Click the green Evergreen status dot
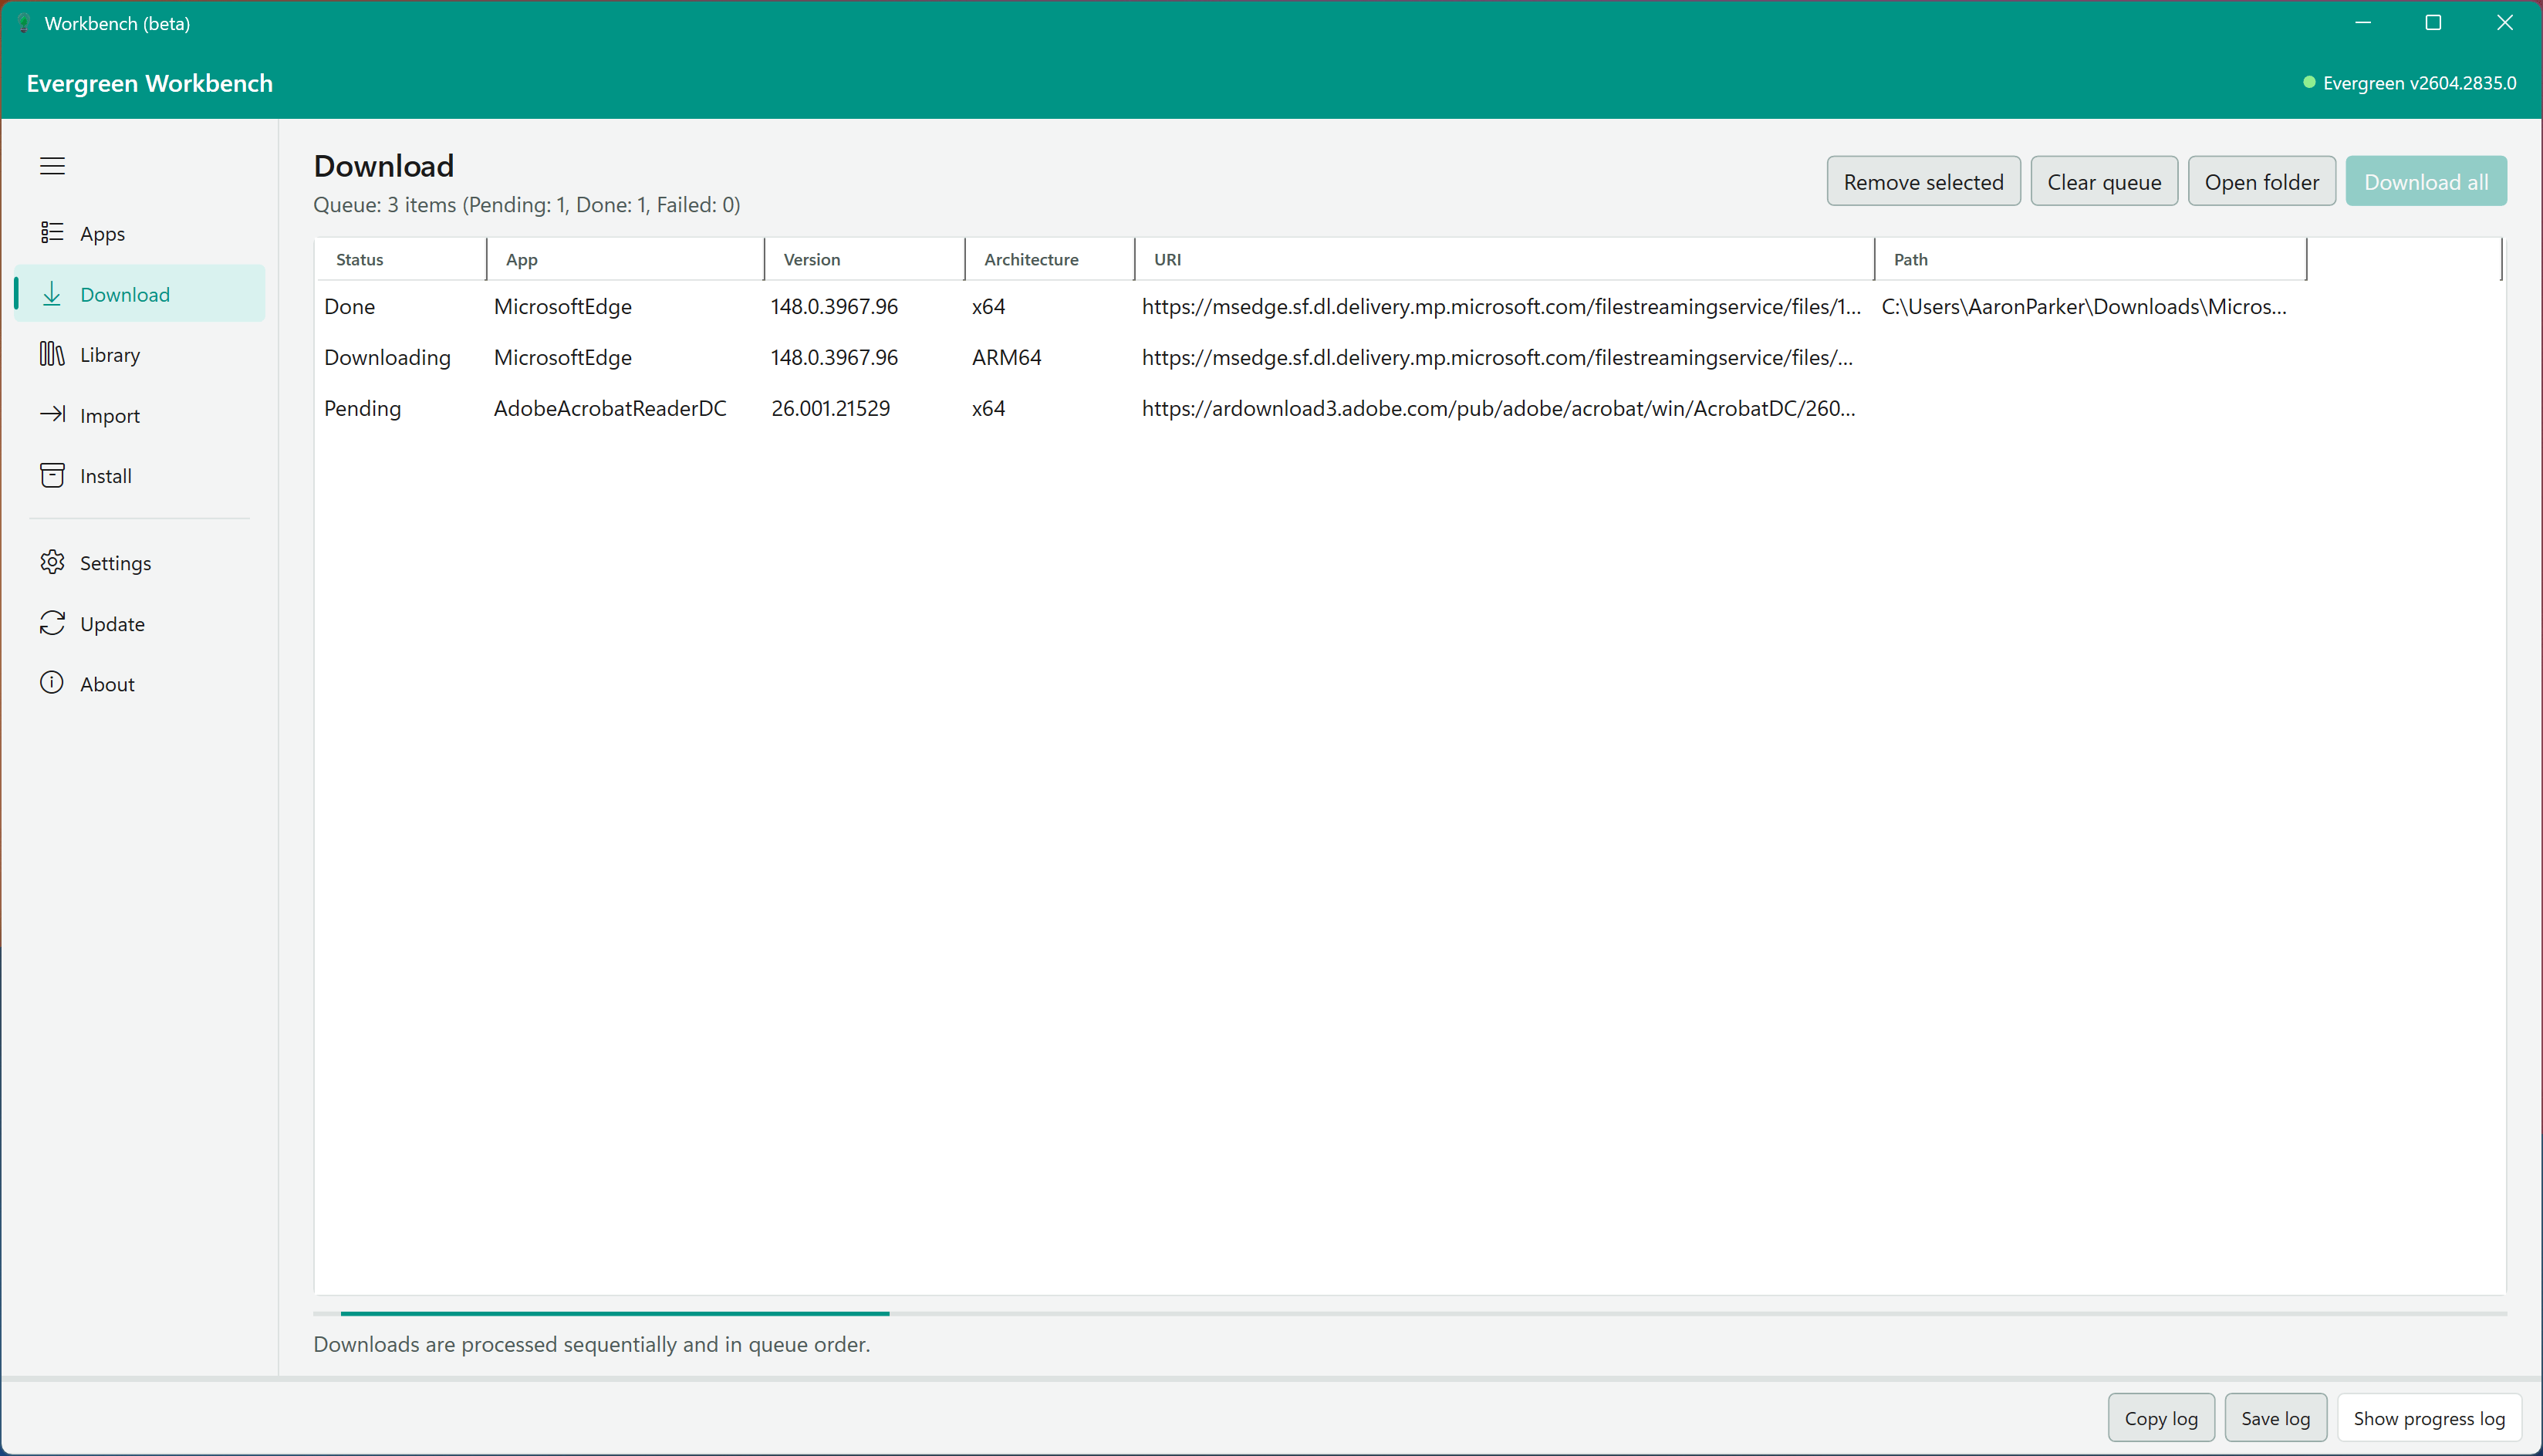Screen dimensions: 2543x1456 2309,82
